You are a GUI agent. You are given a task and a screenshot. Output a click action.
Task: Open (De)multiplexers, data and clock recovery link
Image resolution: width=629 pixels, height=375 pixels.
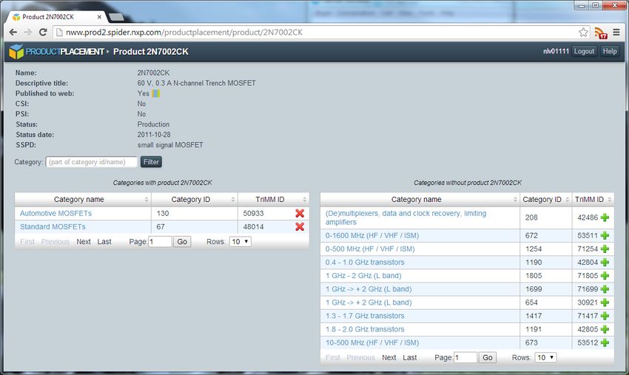406,217
